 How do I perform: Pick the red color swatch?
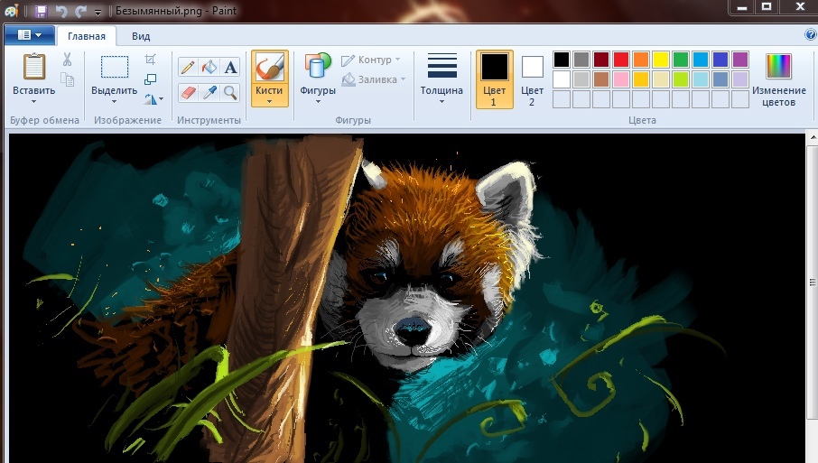click(x=621, y=59)
